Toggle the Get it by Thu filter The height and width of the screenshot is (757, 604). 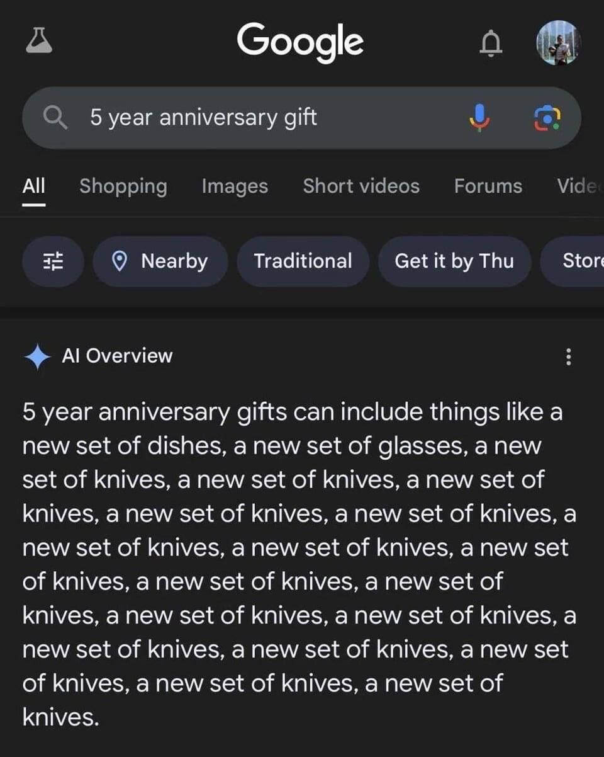pos(454,261)
